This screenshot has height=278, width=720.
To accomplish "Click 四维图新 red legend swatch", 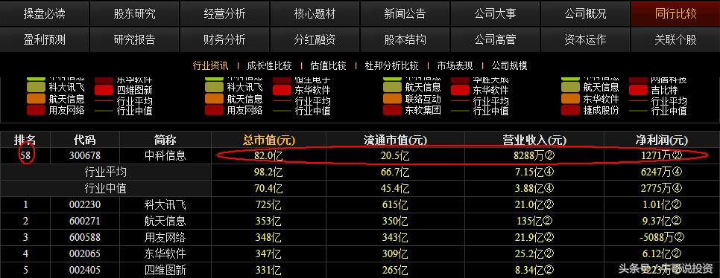I will [104, 90].
